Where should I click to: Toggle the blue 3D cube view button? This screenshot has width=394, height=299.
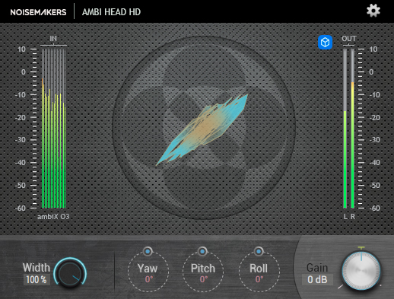pos(325,42)
